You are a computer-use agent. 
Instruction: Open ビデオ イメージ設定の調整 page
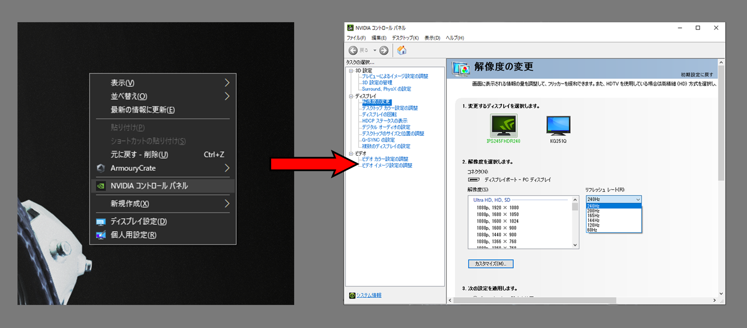point(387,165)
